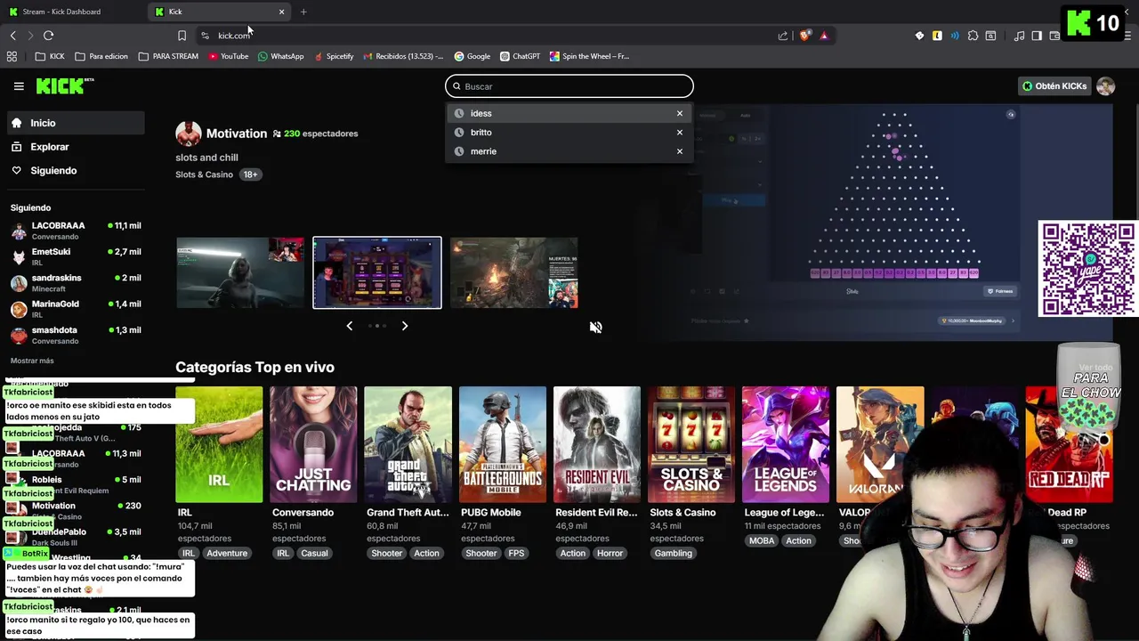This screenshot has width=1139, height=641.
Task: Remove idess from recent searches
Action: pyautogui.click(x=680, y=113)
